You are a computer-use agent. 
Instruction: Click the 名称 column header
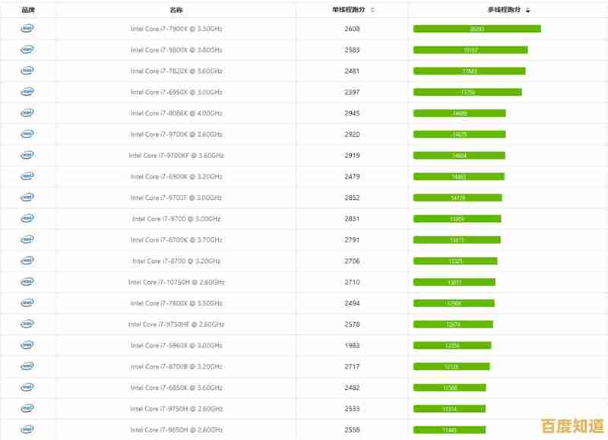click(x=176, y=10)
